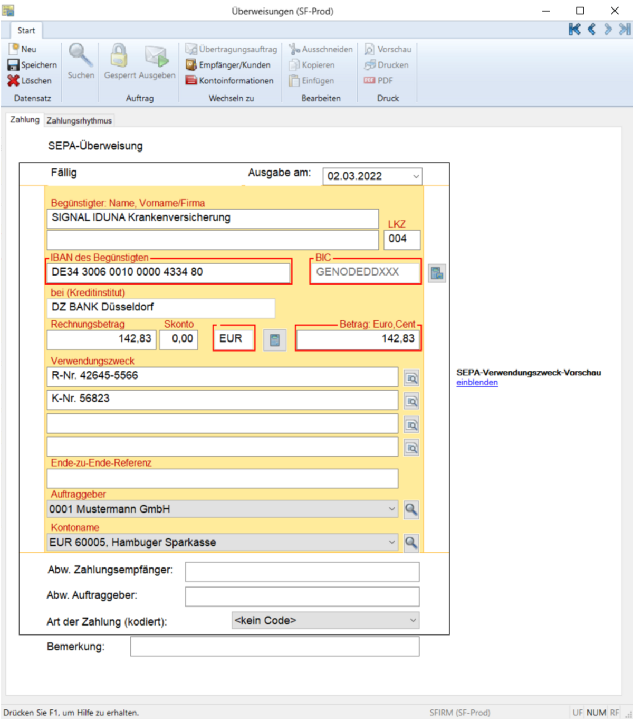This screenshot has width=633, height=720.
Task: Click lookup icon for R-Nr. Verwendungszweck line
Action: 411,378
